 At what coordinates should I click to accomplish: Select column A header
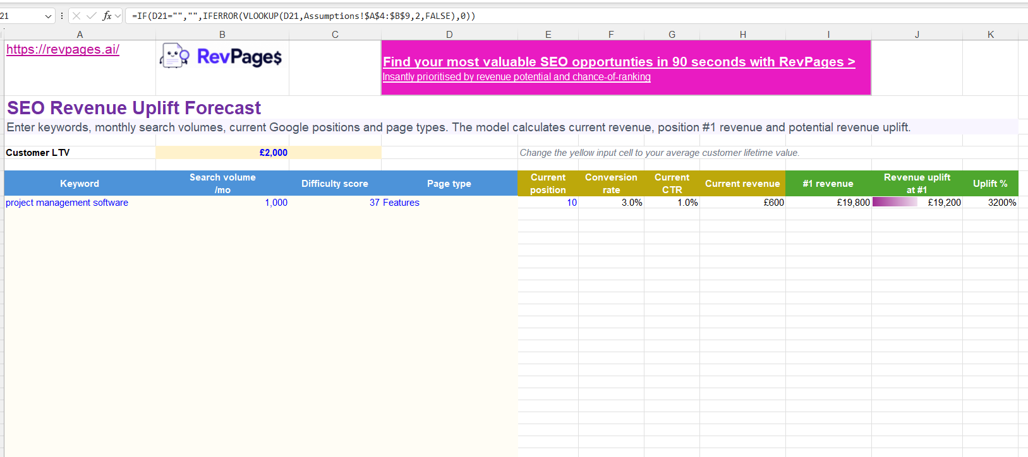click(x=80, y=35)
